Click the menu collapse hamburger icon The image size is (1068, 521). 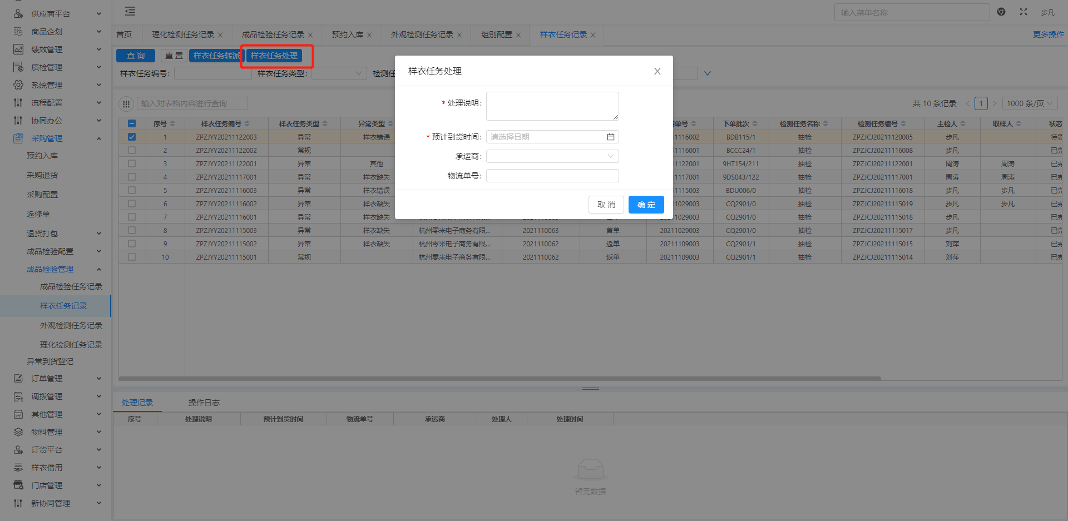tap(130, 11)
